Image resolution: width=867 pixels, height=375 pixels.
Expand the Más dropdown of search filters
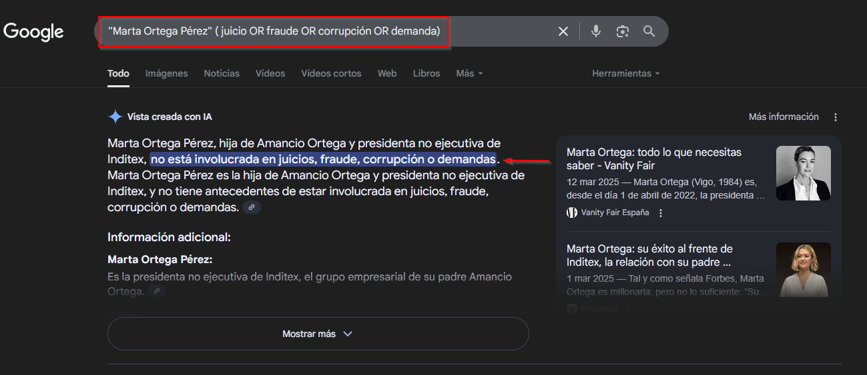coord(469,73)
